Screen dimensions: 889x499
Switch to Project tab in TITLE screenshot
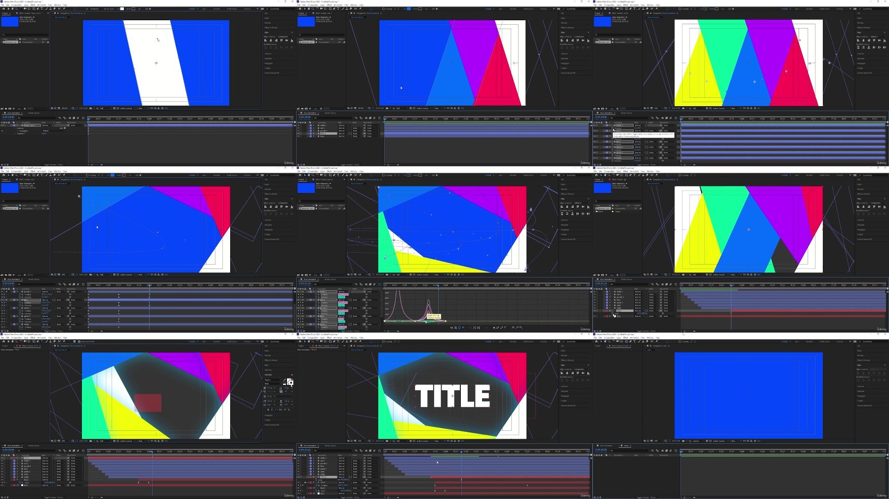[x=301, y=346]
